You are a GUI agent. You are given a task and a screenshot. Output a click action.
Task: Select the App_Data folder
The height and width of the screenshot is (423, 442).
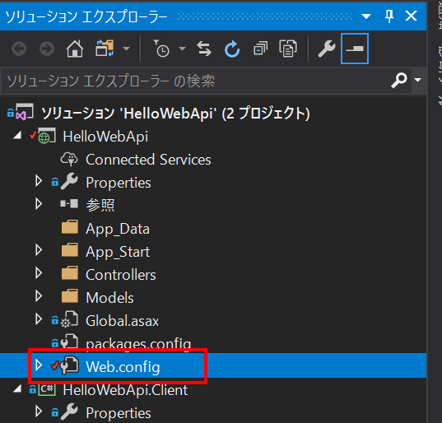tap(118, 229)
